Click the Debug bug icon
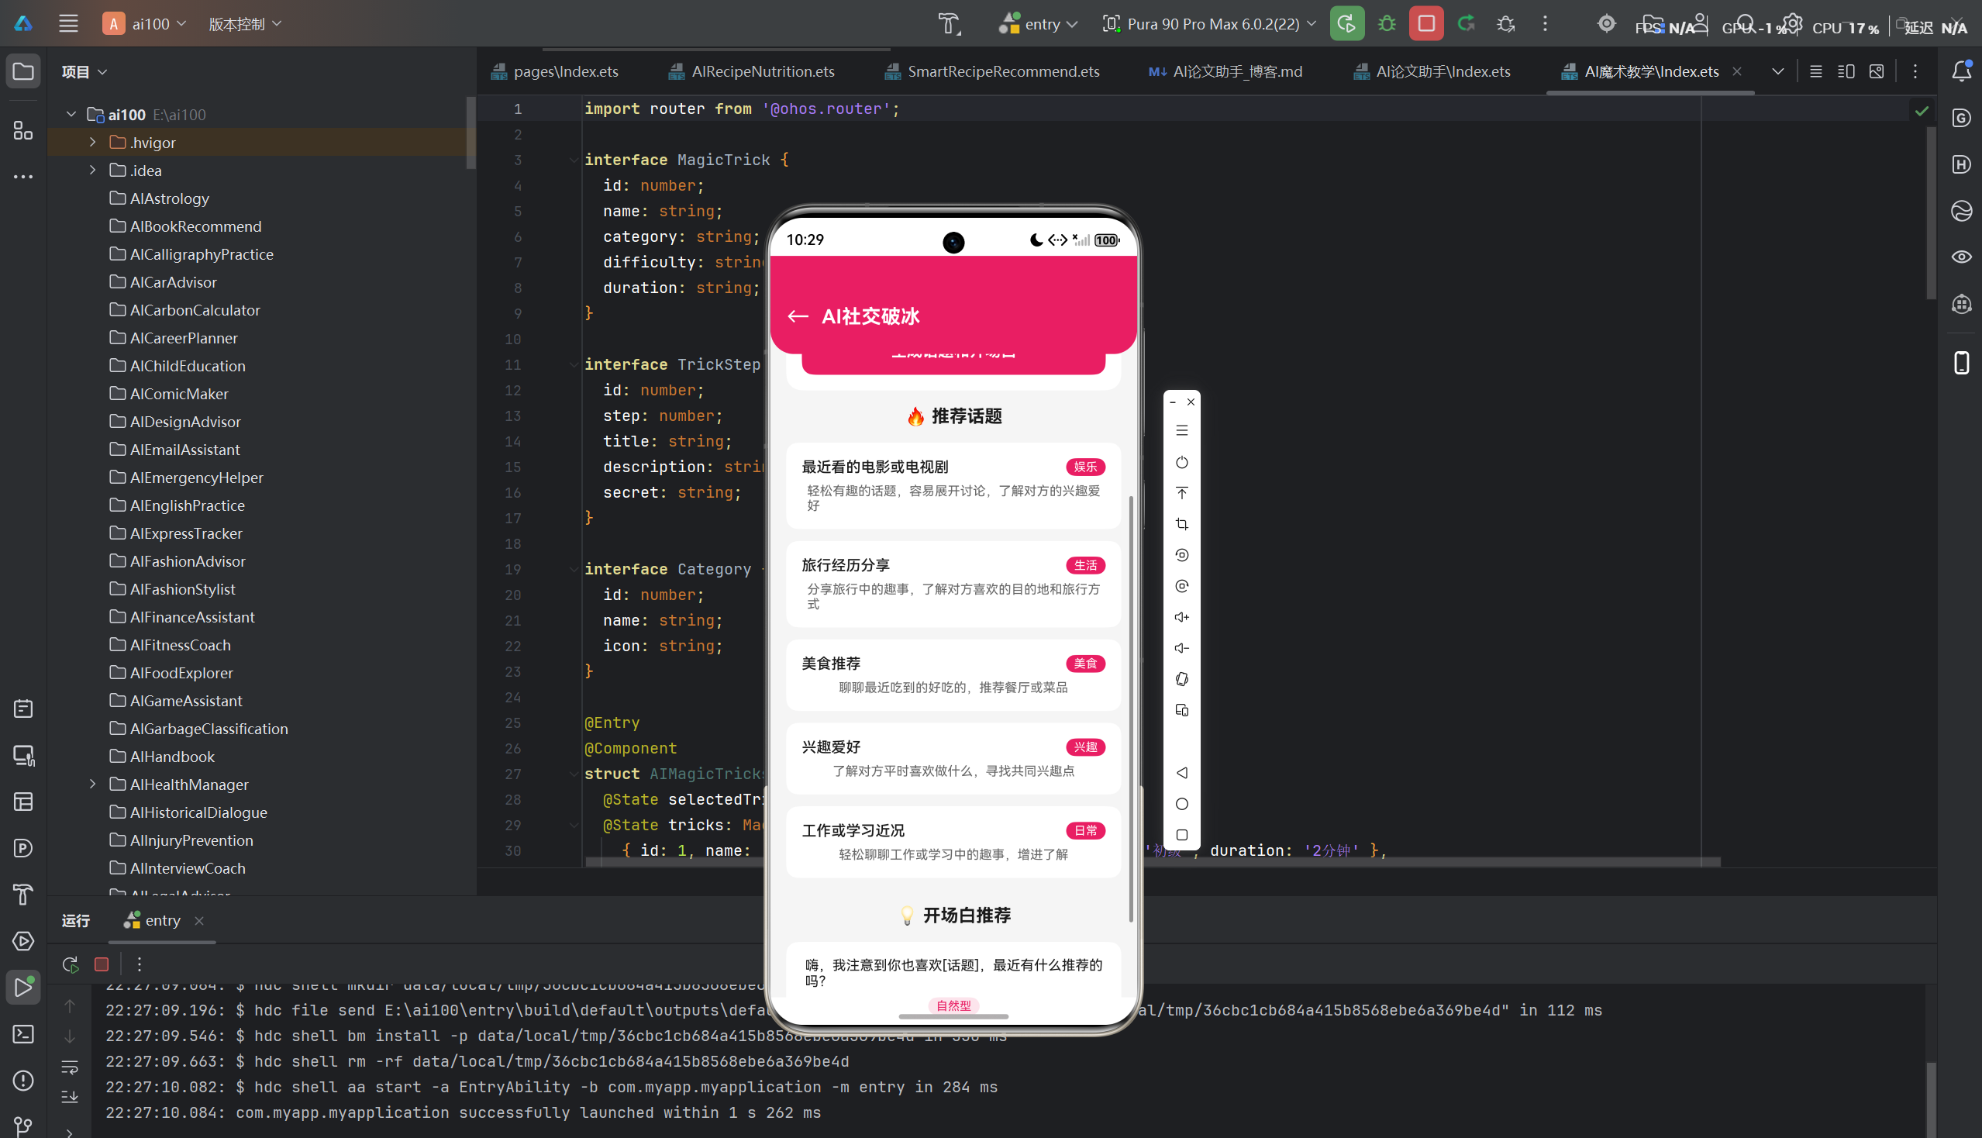 (1387, 23)
